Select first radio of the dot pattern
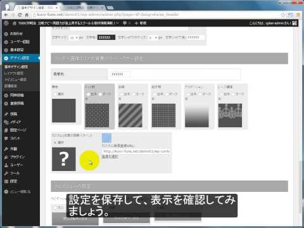 (x=88, y=94)
